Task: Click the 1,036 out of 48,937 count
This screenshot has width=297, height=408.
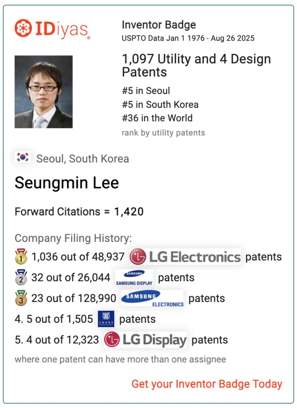Action: point(78,257)
